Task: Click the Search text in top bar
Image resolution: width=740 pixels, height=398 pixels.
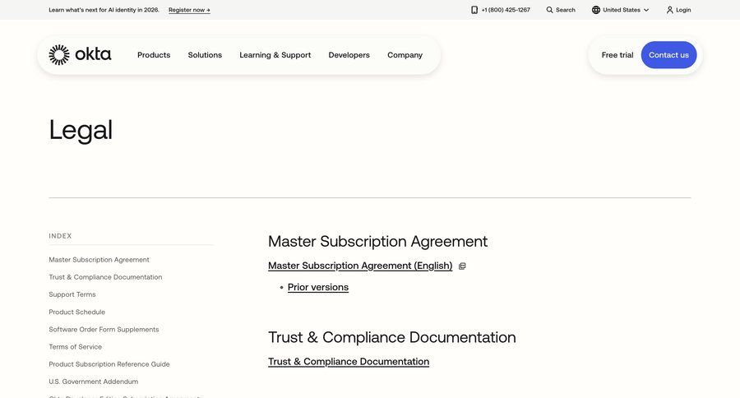Action: coord(566,10)
